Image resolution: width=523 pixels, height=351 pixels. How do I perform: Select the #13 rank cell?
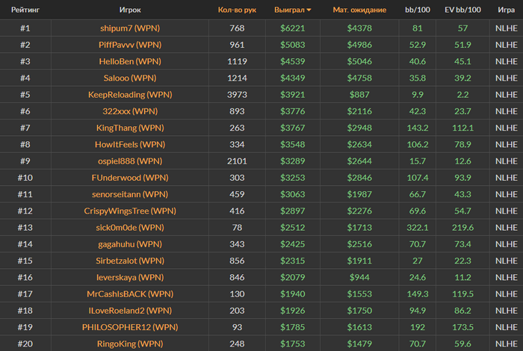pyautogui.click(x=25, y=228)
